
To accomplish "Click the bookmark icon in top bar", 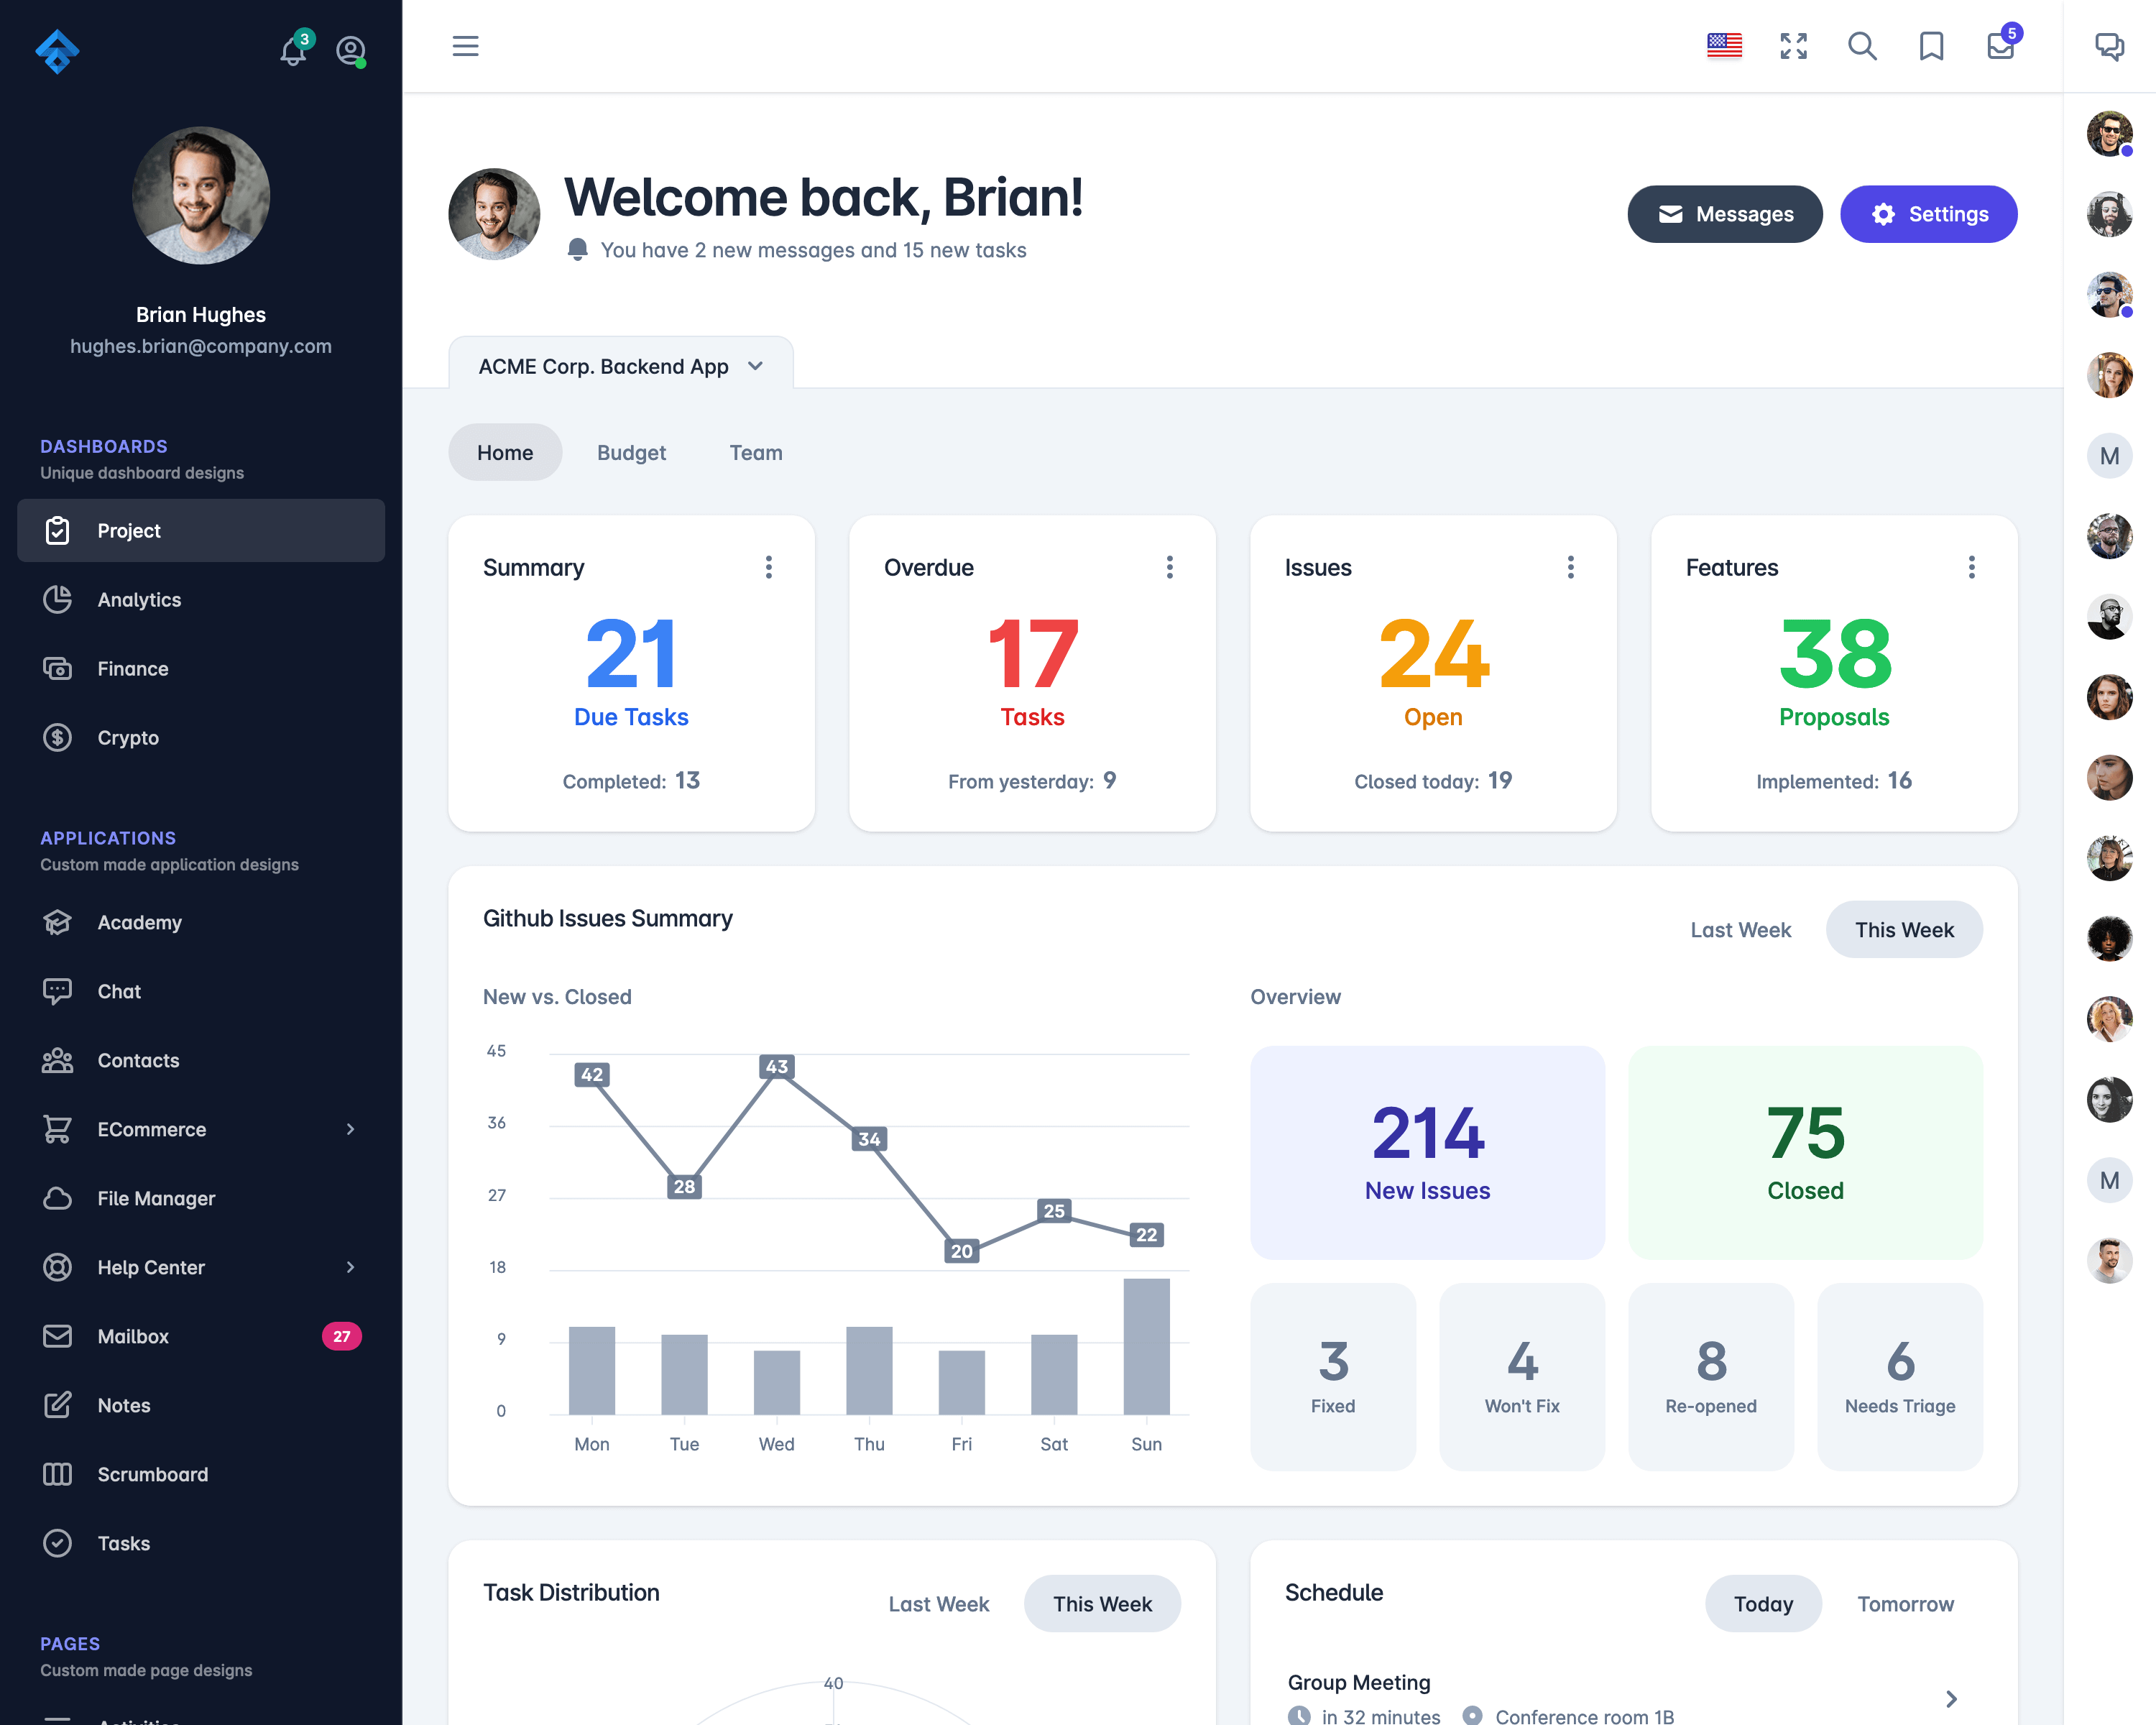I will tap(1931, 47).
